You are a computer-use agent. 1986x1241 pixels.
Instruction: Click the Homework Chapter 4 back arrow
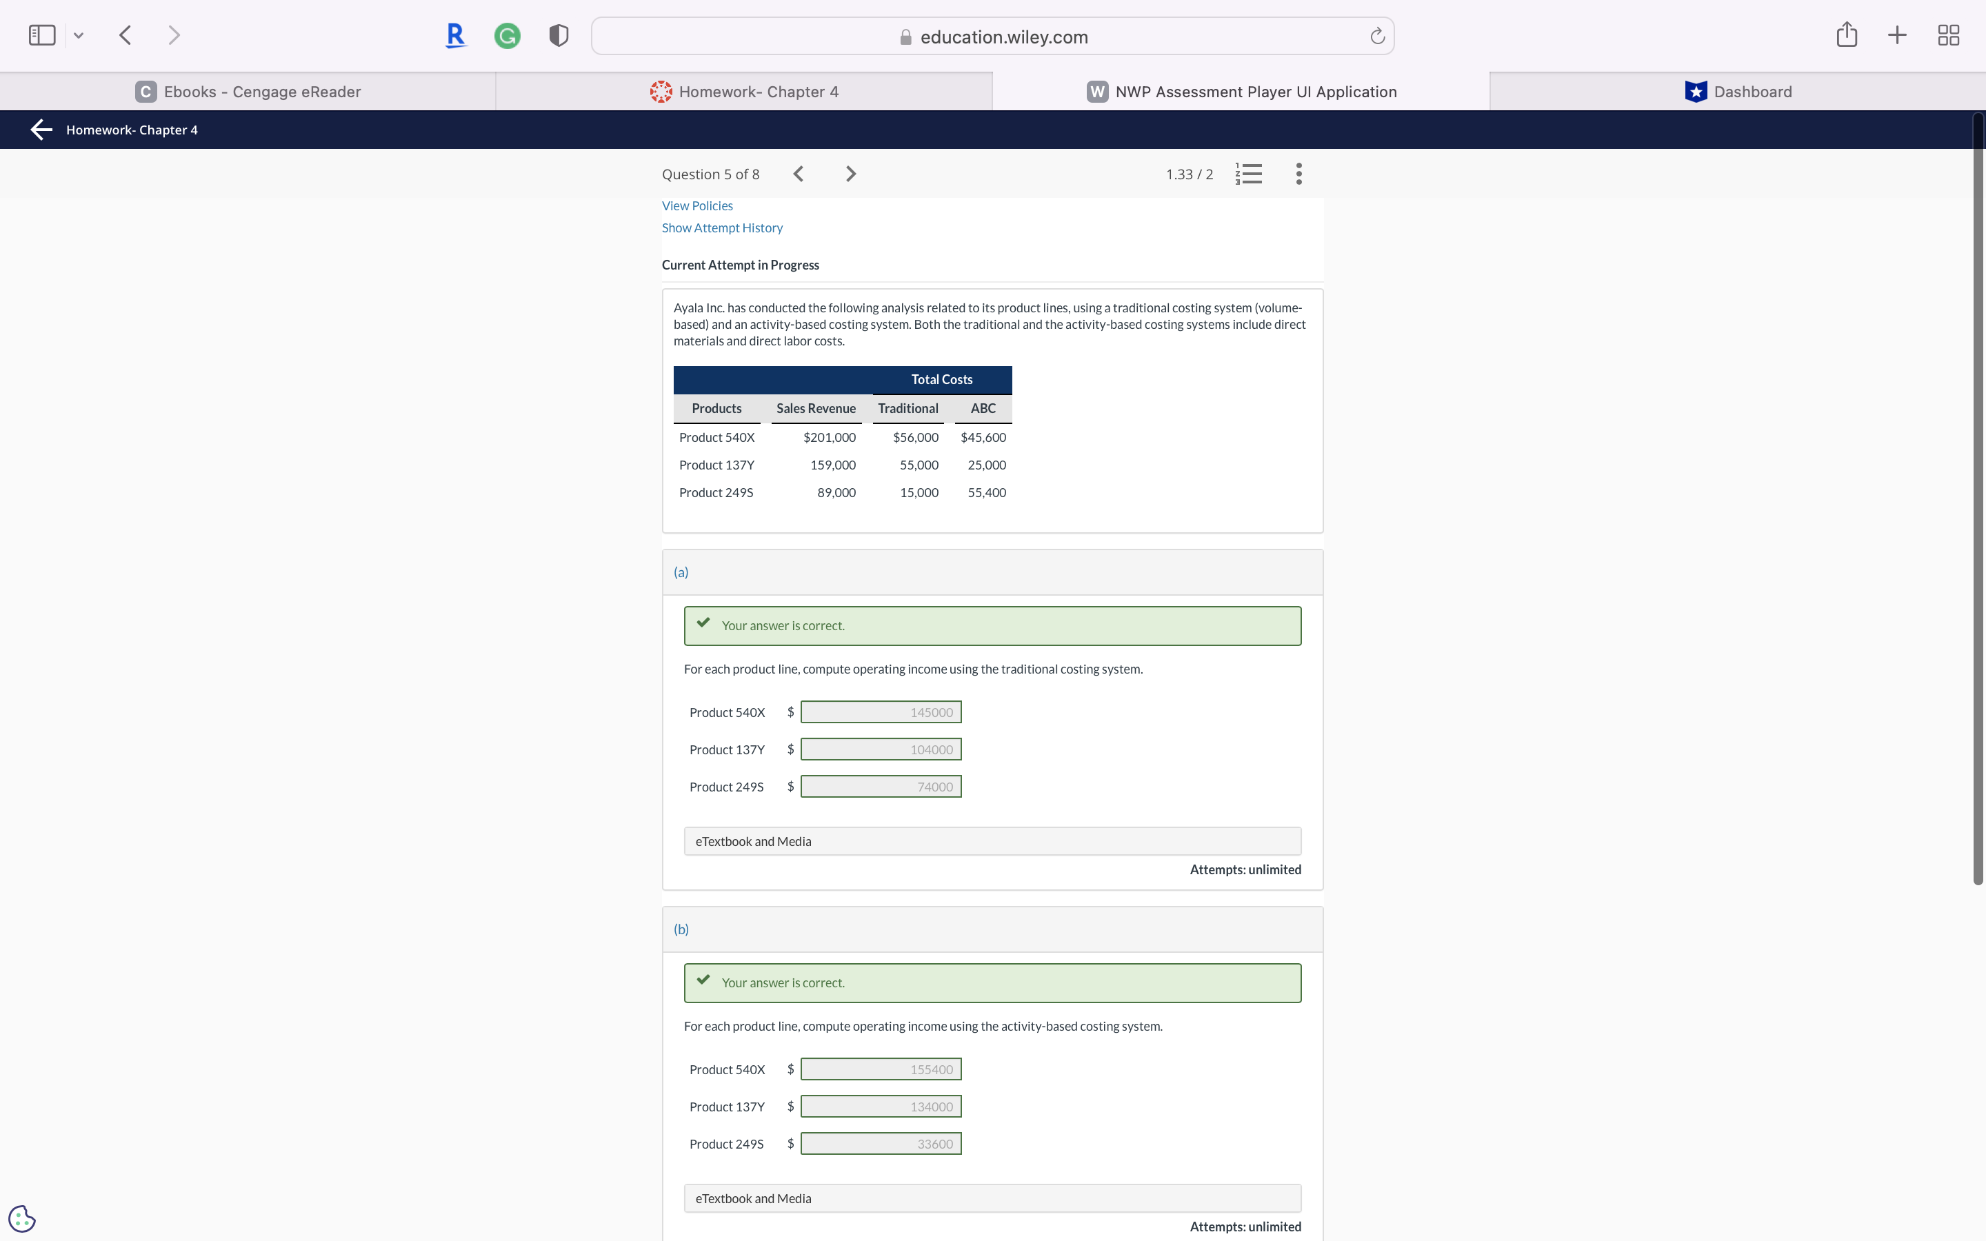(39, 129)
